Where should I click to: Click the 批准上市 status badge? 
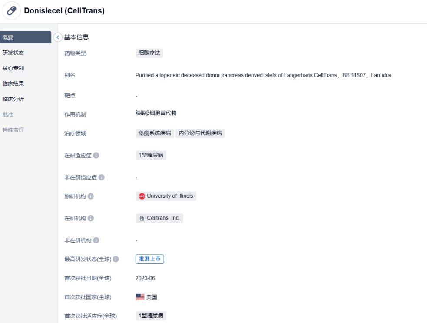pyautogui.click(x=149, y=259)
